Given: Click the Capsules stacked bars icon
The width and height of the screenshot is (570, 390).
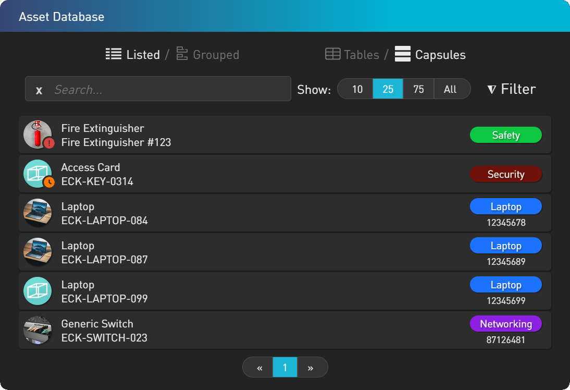Looking at the screenshot, I should click(x=403, y=54).
